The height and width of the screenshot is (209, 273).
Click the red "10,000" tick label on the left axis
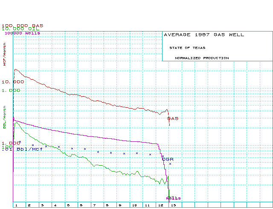(x=13, y=82)
